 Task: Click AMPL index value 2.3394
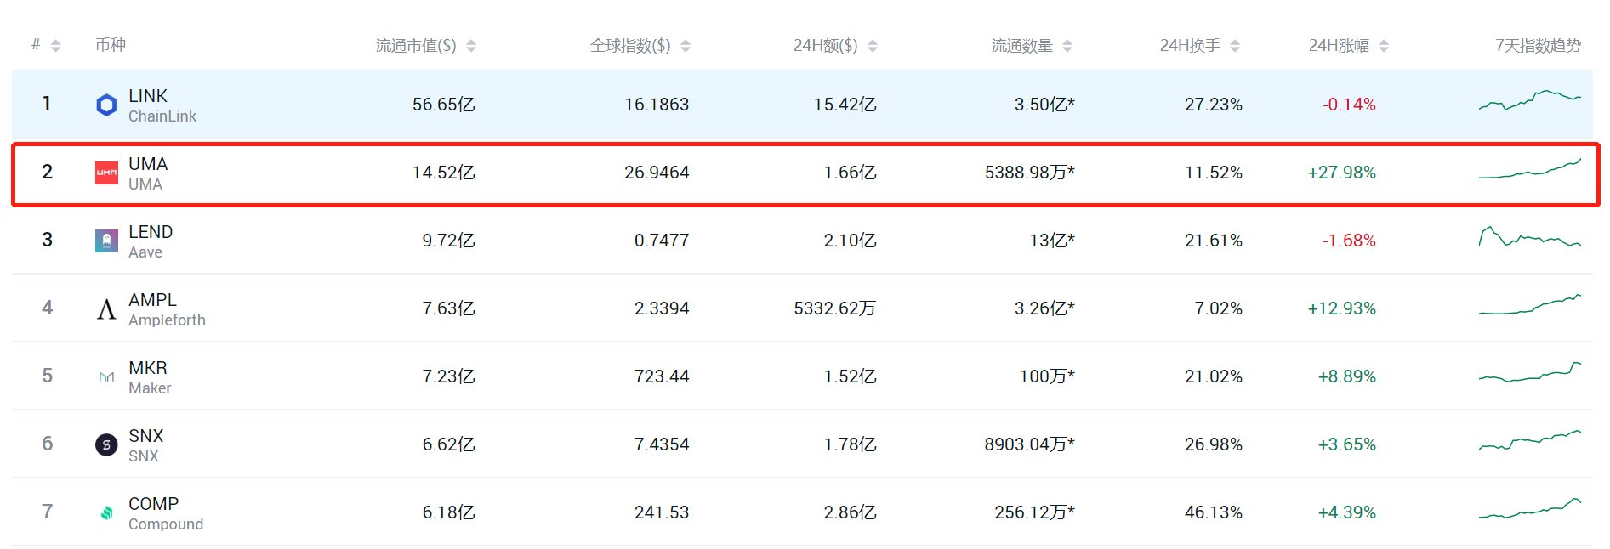click(x=662, y=308)
